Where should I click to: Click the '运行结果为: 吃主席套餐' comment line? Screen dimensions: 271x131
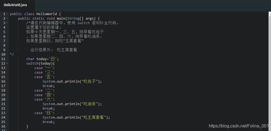click(53, 50)
